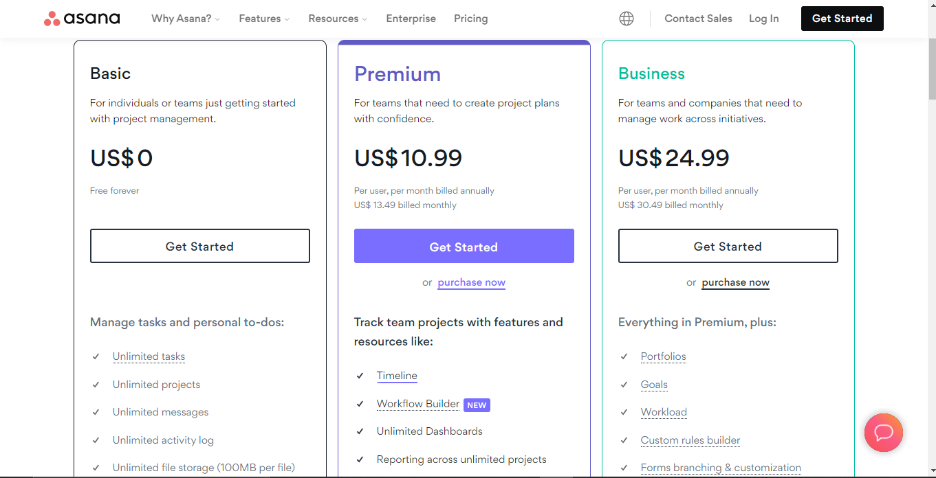This screenshot has height=478, width=936.
Task: Click Premium's purchase now link
Action: click(x=472, y=282)
